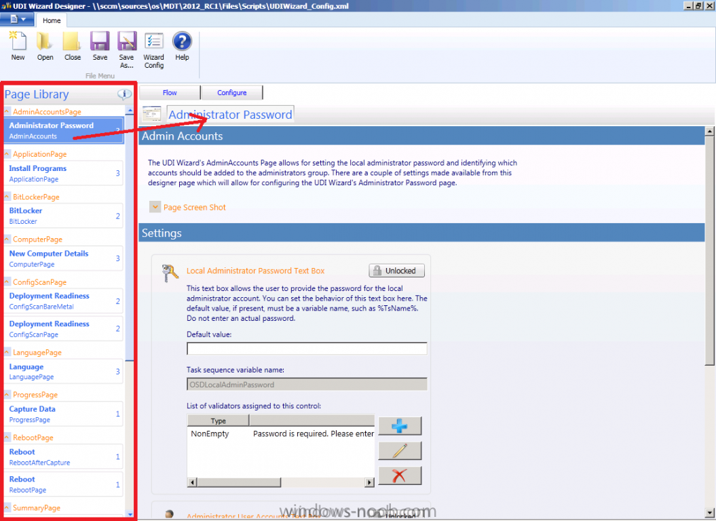
Task: Switch to the Home ribbon tab
Action: click(52, 20)
